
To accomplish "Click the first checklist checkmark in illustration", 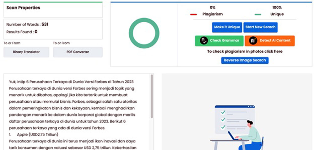I will point(223,112).
